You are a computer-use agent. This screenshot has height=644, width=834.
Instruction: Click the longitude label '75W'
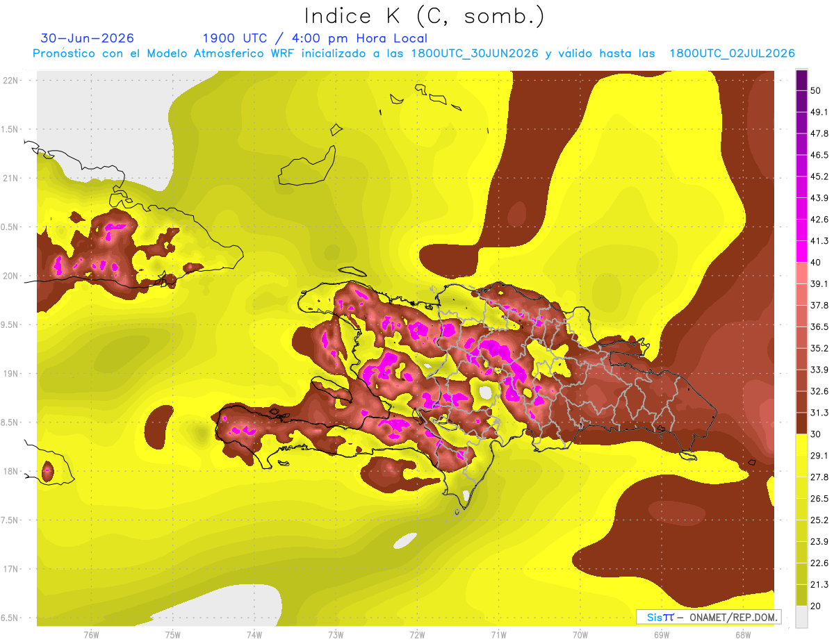[x=172, y=634]
